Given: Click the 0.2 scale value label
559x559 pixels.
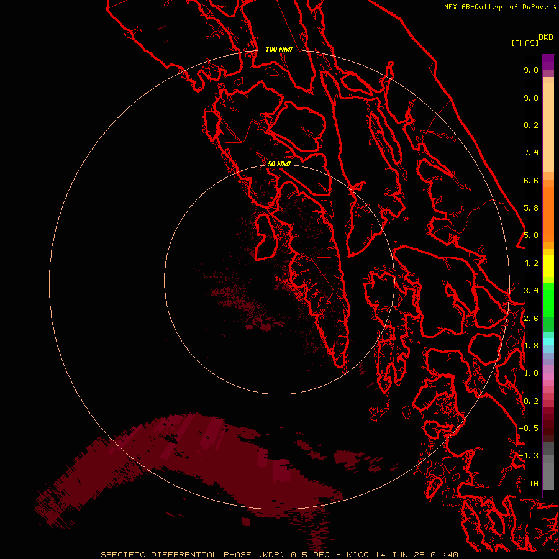Looking at the screenshot, I should tap(531, 401).
